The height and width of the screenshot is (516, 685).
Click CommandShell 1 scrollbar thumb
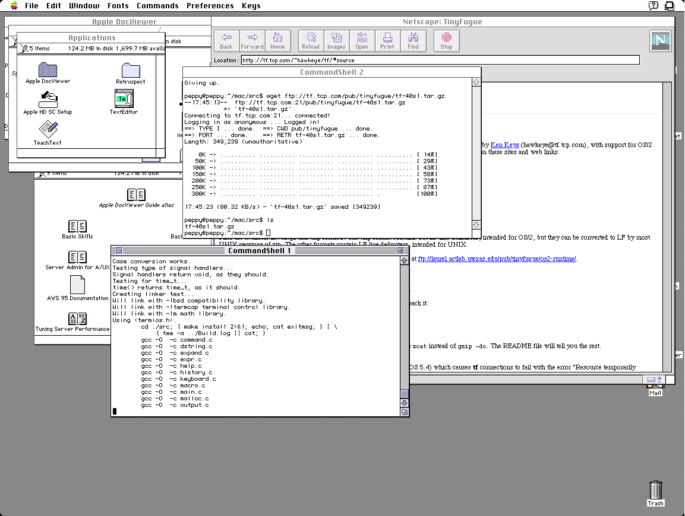[404, 393]
